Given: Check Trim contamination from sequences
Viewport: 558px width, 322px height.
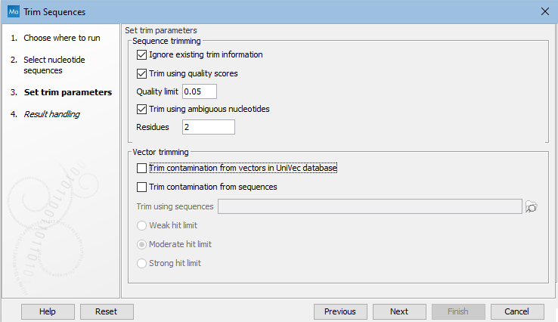Looking at the screenshot, I should [x=141, y=187].
